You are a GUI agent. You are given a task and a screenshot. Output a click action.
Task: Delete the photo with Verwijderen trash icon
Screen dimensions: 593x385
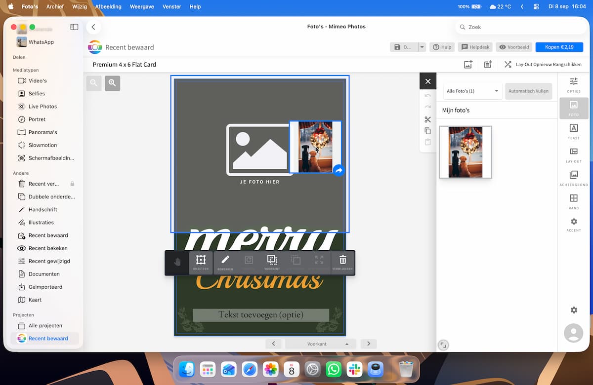[x=342, y=263]
